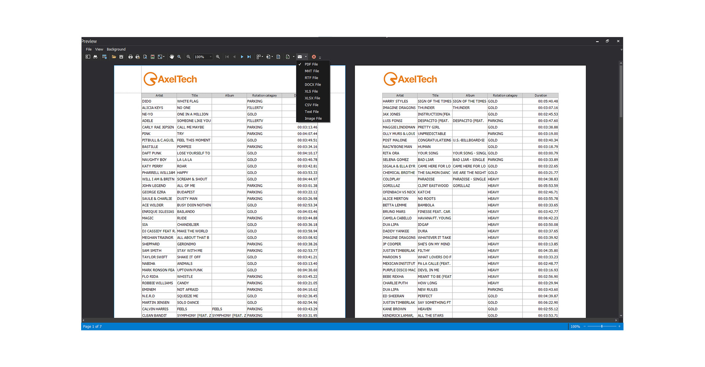705x367 pixels.
Task: Go to the next page arrow
Action: tap(242, 57)
